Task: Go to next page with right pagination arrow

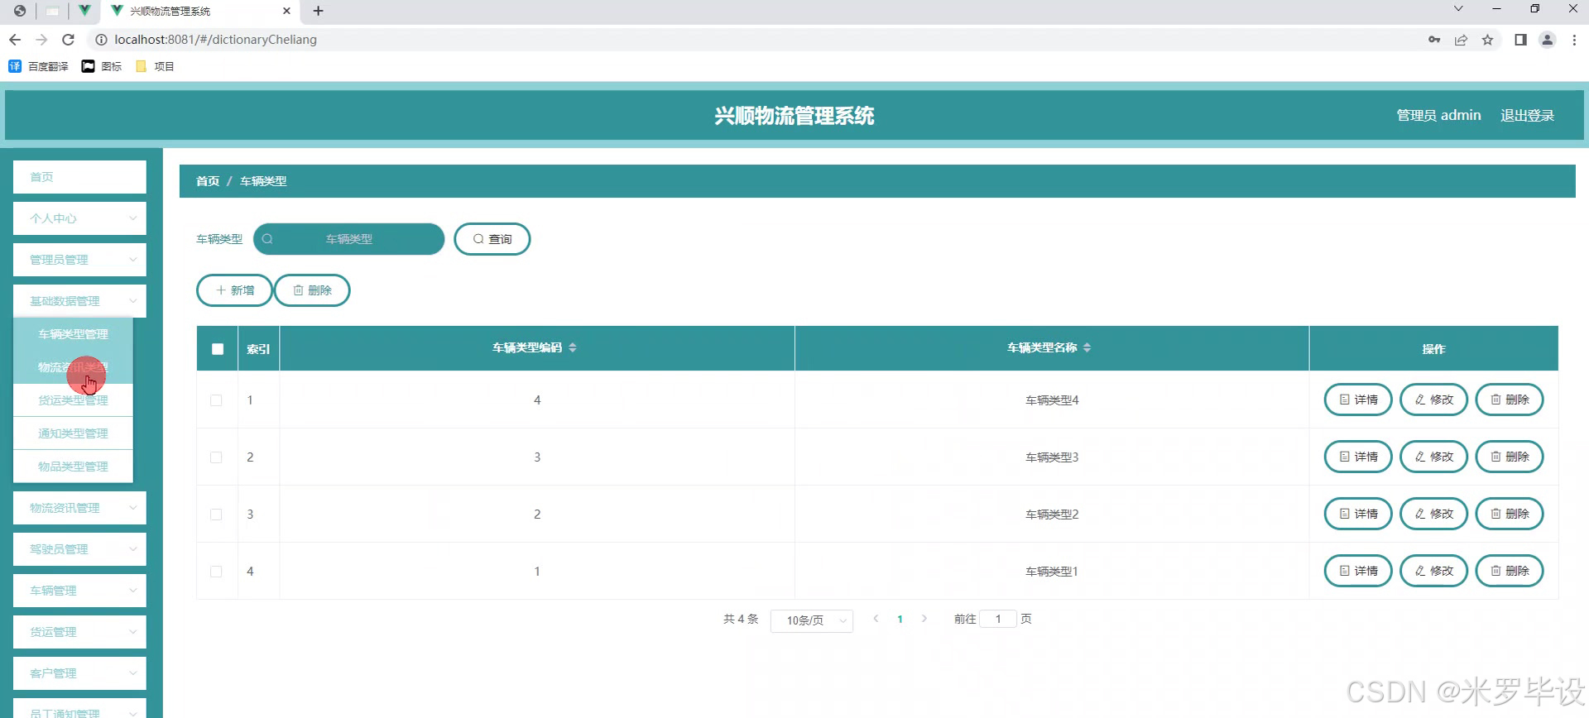Action: click(924, 619)
